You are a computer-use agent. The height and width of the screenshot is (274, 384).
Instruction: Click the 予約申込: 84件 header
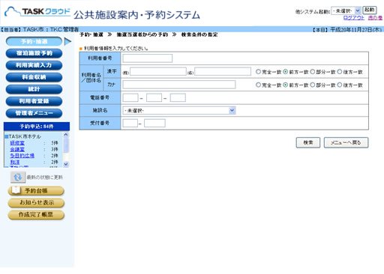pos(37,127)
